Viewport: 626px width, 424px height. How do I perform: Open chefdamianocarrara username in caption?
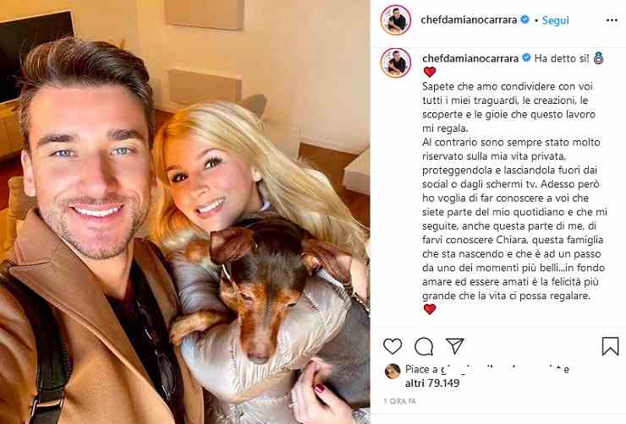click(x=470, y=58)
